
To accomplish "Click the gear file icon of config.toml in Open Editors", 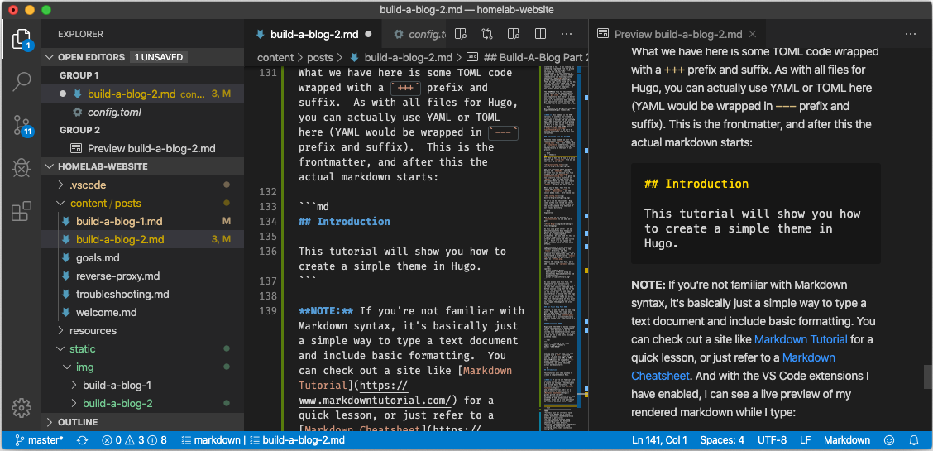I will click(78, 112).
